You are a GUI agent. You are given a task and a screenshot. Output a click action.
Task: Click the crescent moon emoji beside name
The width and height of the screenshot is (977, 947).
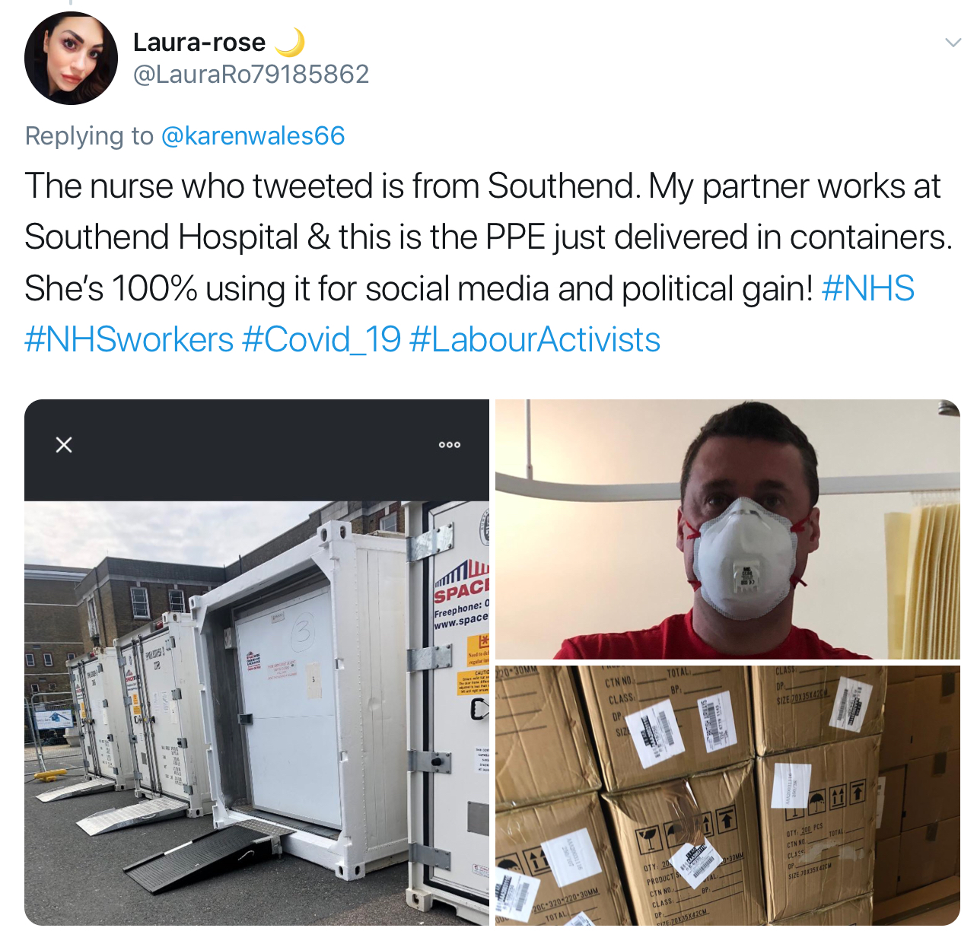point(289,42)
